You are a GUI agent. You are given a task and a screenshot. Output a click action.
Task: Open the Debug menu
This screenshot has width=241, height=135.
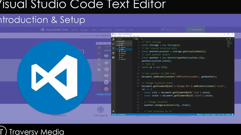130,36
